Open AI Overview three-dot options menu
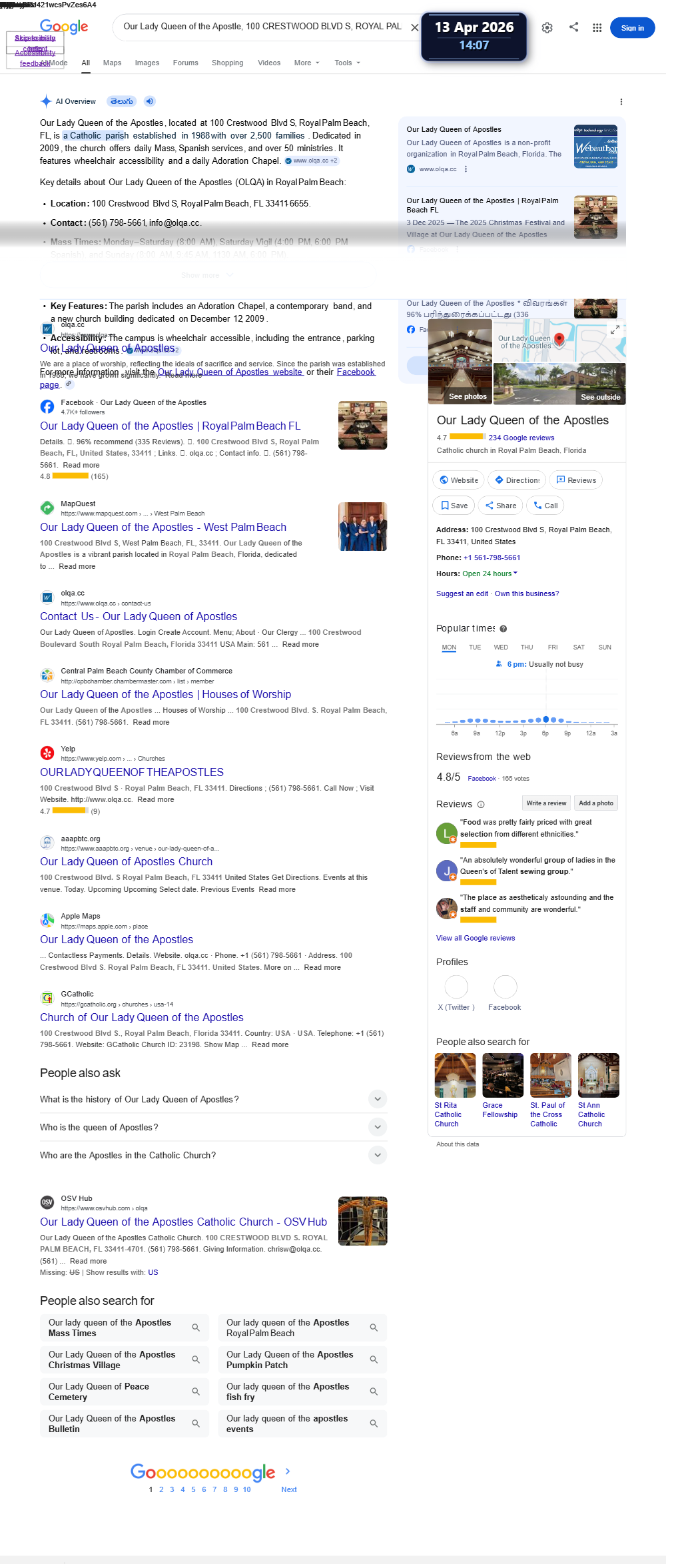674x1564 pixels. coord(621,102)
